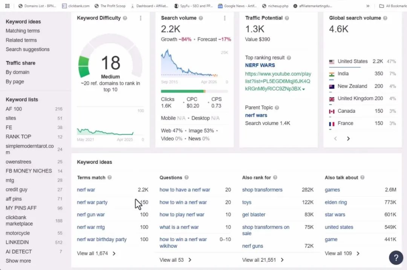Click the Traffic Potential help icon
The height and width of the screenshot is (270, 407).
[287, 18]
